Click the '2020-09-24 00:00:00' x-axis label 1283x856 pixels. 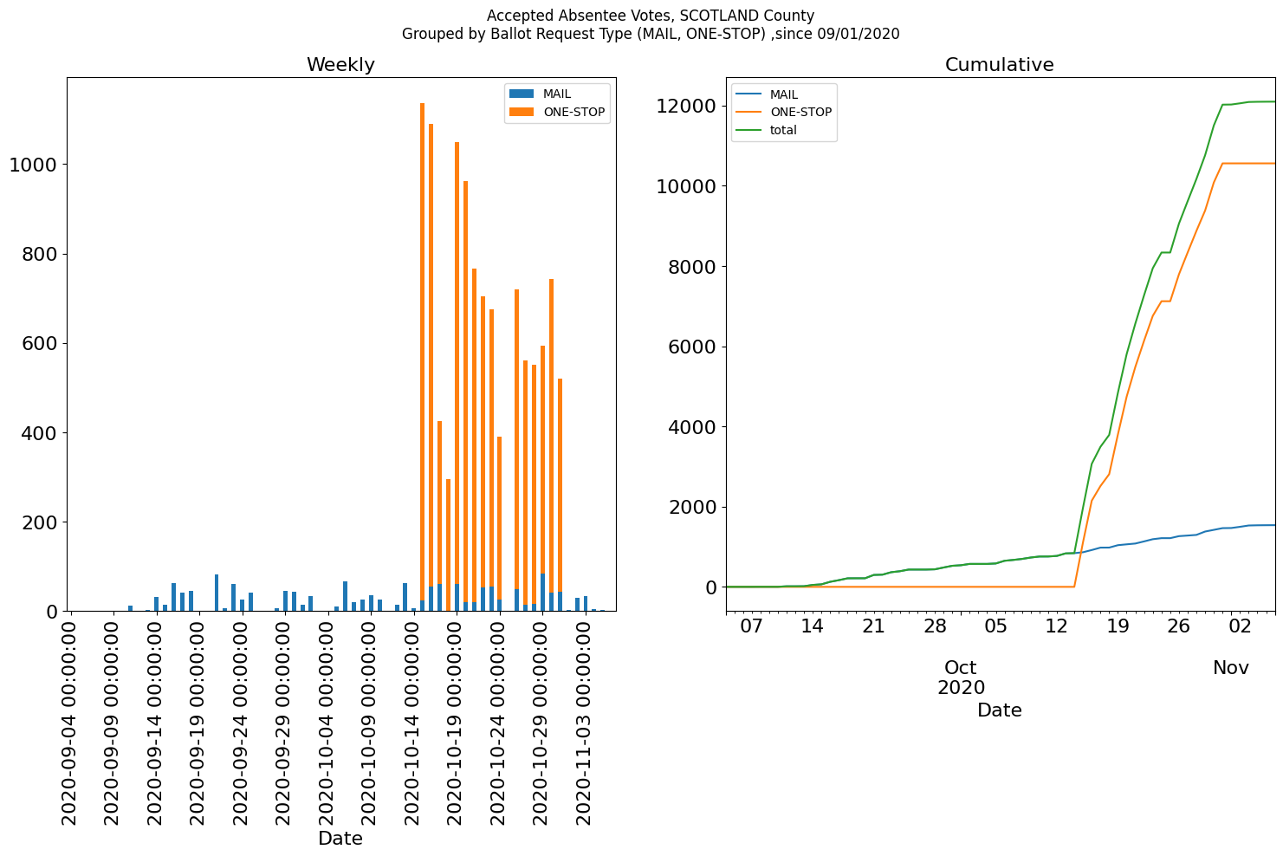242,721
